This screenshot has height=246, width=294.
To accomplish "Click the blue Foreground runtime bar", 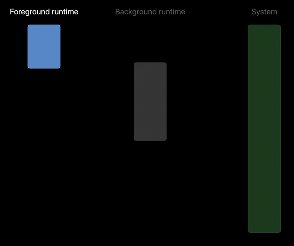I will pos(44,46).
